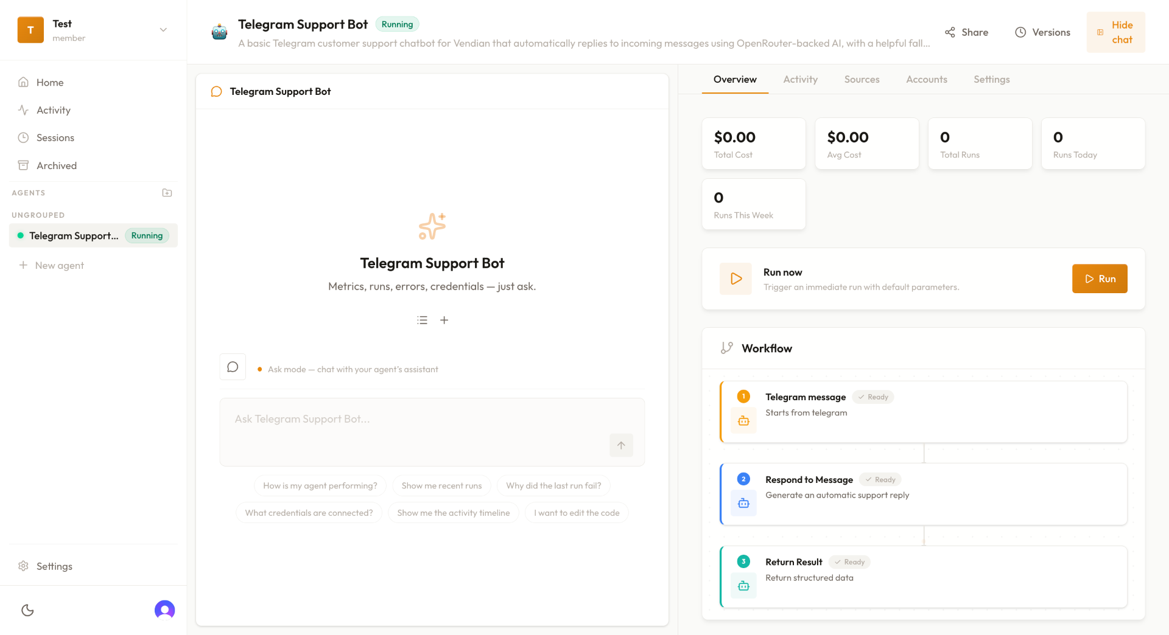Focus the Ask Telegram Support Bot input

432,432
